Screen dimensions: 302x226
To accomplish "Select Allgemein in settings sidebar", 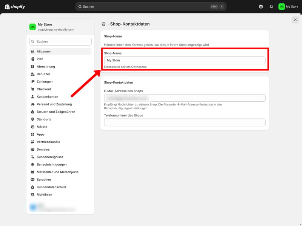I will point(44,52).
